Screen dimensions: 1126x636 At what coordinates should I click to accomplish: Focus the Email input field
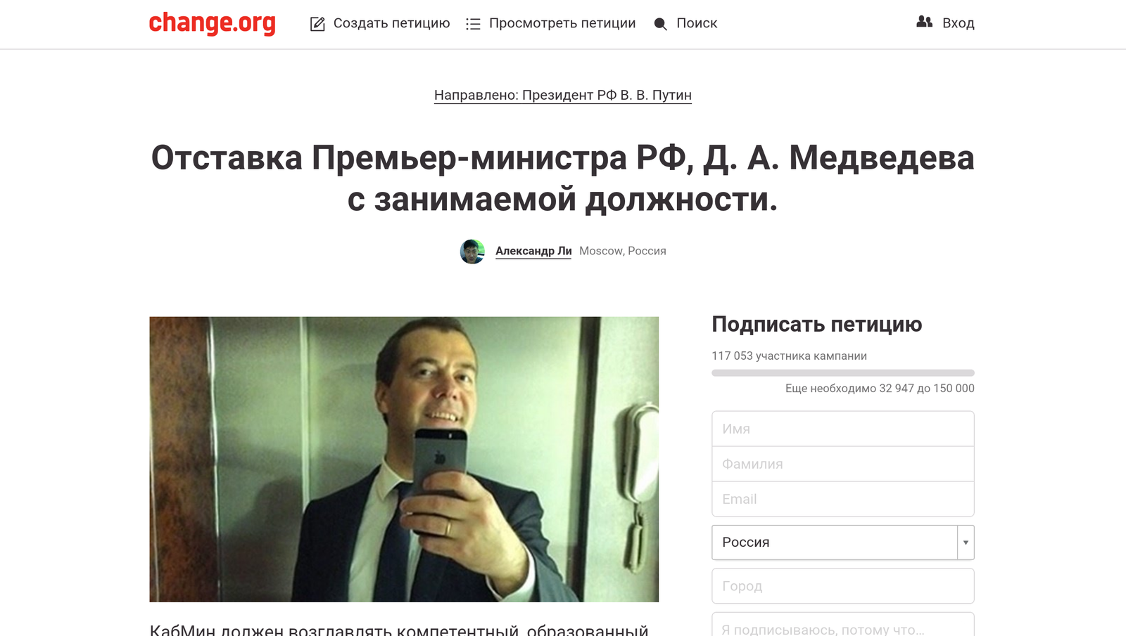coord(843,499)
